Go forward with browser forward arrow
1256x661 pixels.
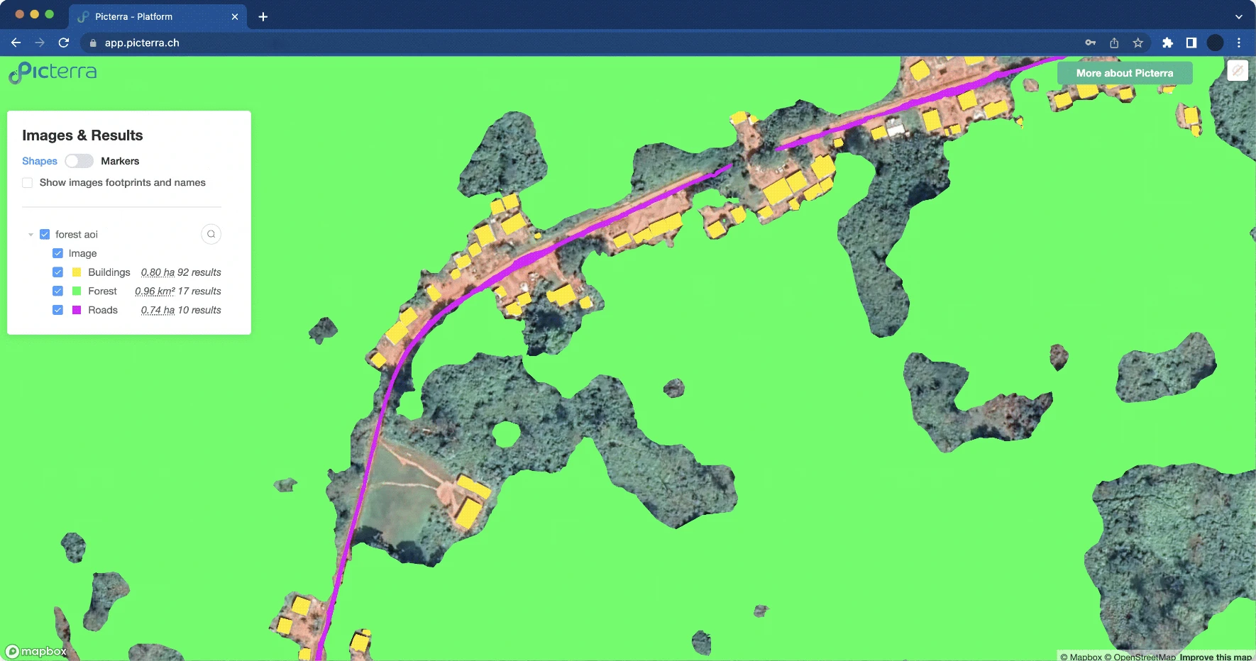coord(40,43)
